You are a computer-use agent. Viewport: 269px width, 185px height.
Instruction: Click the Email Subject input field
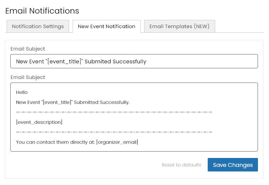[x=134, y=61]
